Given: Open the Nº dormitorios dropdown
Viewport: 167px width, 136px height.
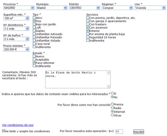Looking at the screenshot, I should point(16,29).
